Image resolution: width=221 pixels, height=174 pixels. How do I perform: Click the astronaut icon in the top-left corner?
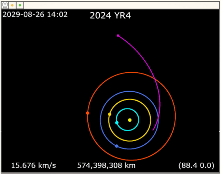pyautogui.click(x=5, y=5)
